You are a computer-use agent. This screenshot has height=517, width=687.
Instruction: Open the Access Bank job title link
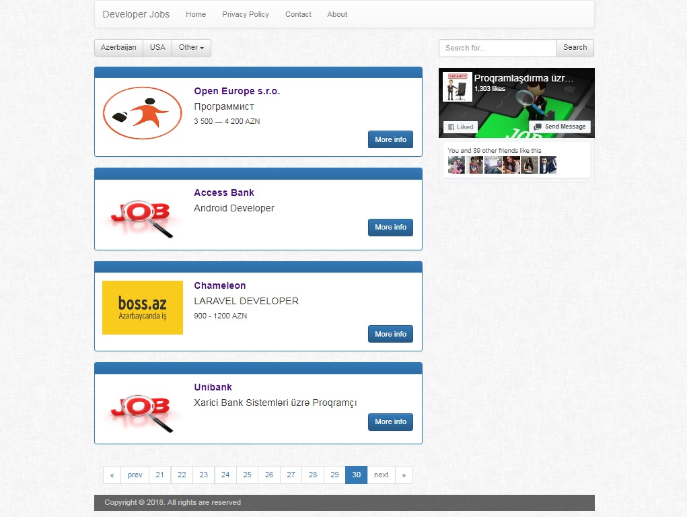(224, 193)
